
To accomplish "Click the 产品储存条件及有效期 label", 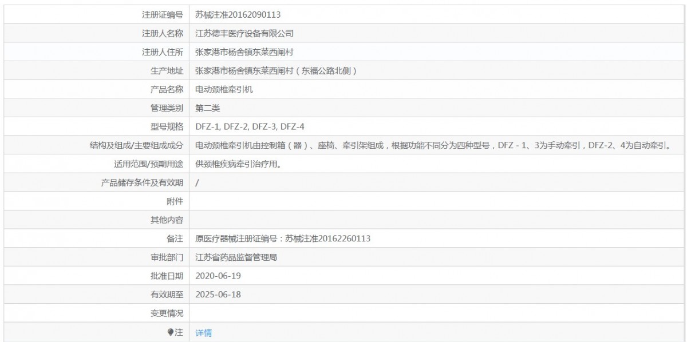I will pyautogui.click(x=142, y=182).
